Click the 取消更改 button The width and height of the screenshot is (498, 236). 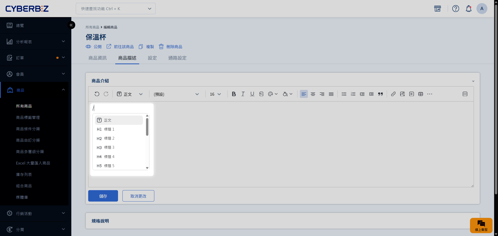click(138, 196)
